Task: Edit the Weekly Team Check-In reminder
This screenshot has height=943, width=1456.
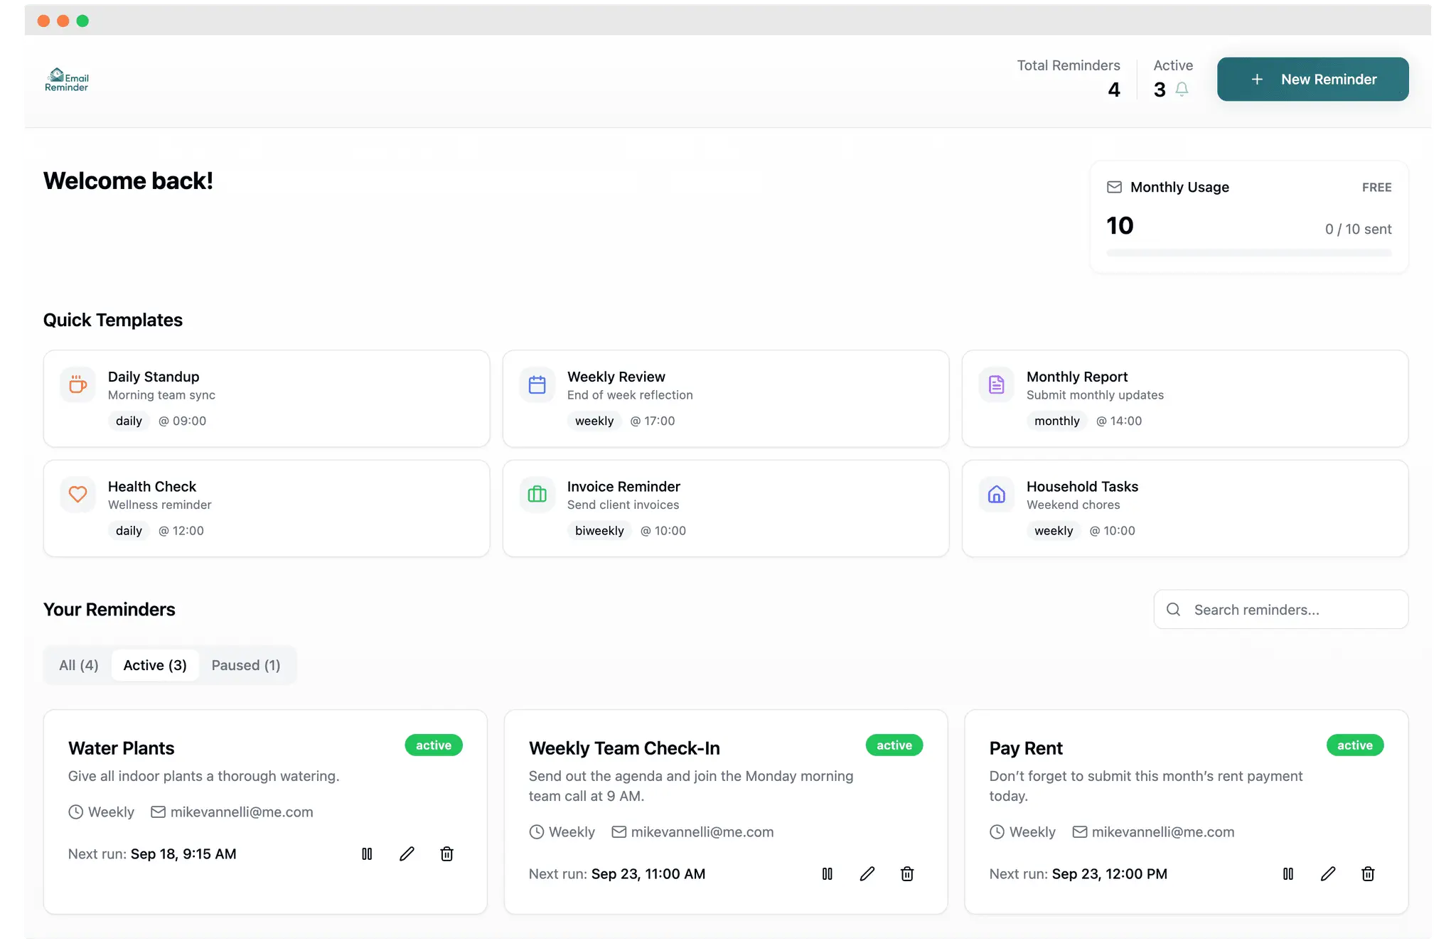Action: (x=867, y=873)
